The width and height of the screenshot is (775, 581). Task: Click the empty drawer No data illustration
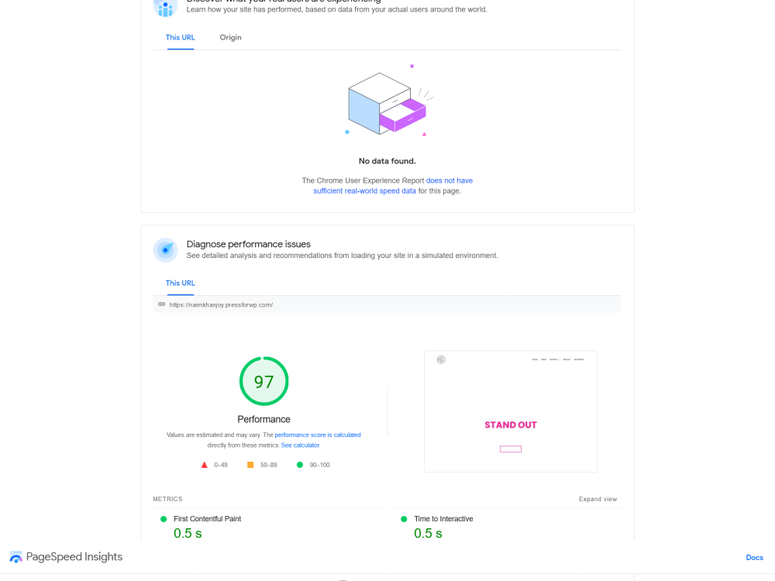pyautogui.click(x=388, y=101)
